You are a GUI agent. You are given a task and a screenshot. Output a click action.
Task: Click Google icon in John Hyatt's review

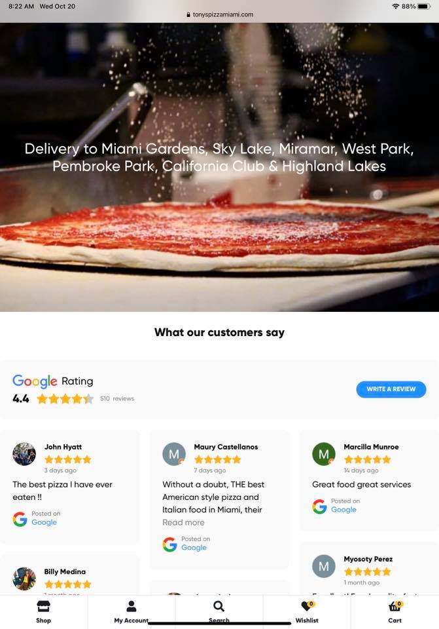coord(20,519)
